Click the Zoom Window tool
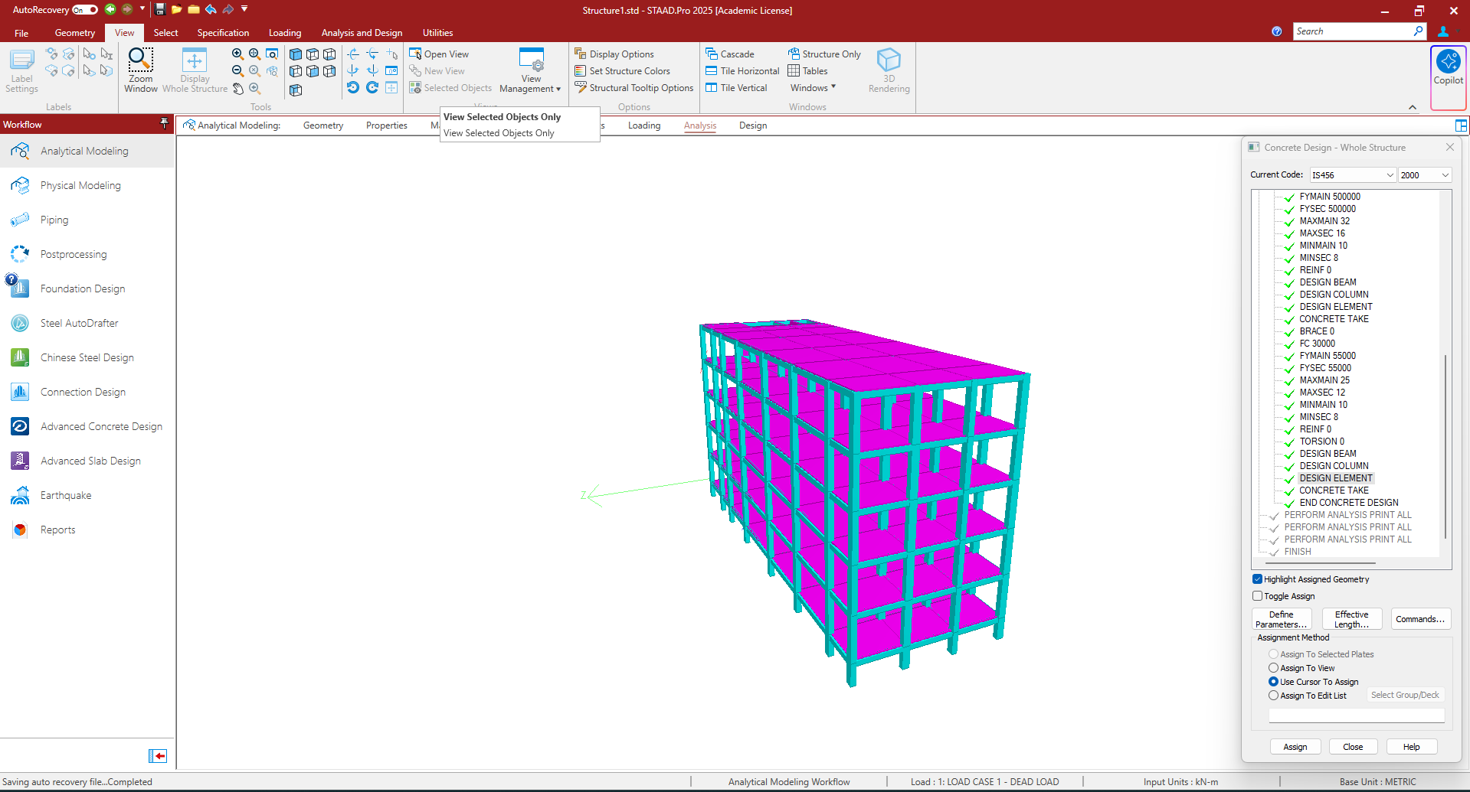This screenshot has width=1470, height=792. tap(141, 70)
